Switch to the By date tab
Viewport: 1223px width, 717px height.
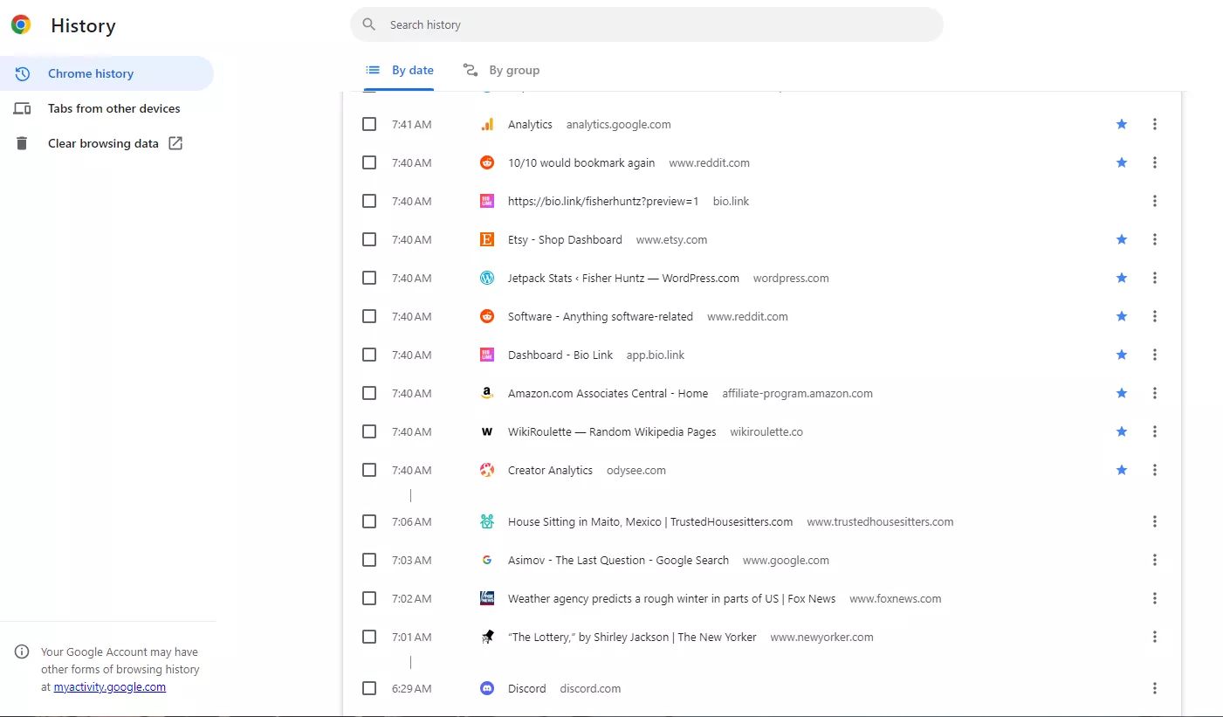399,70
